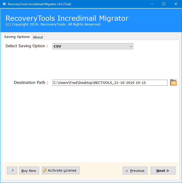Image resolution: width=182 pixels, height=183 pixels.
Task: Go back with the Previous button
Action: [x=135, y=171]
